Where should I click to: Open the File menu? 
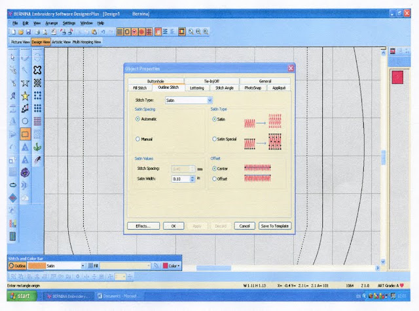[x=15, y=24]
